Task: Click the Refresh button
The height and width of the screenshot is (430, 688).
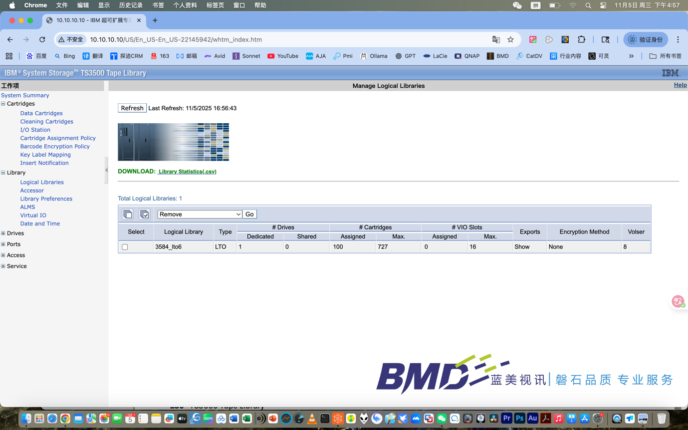Action: (132, 108)
